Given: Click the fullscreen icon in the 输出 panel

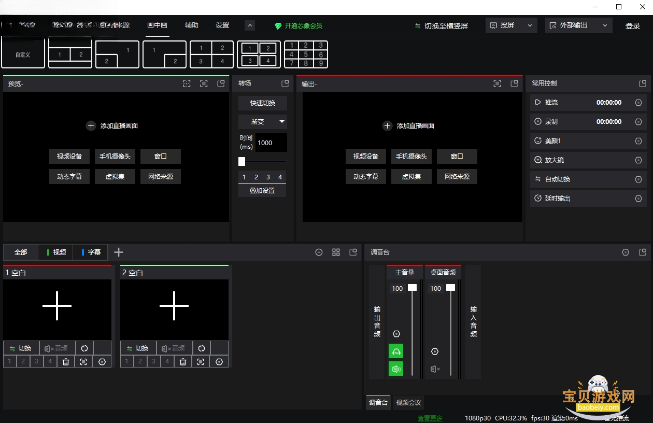Looking at the screenshot, I should point(497,83).
